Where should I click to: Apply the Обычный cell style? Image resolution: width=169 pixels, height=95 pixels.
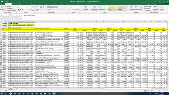pyautogui.click(x=103, y=7)
